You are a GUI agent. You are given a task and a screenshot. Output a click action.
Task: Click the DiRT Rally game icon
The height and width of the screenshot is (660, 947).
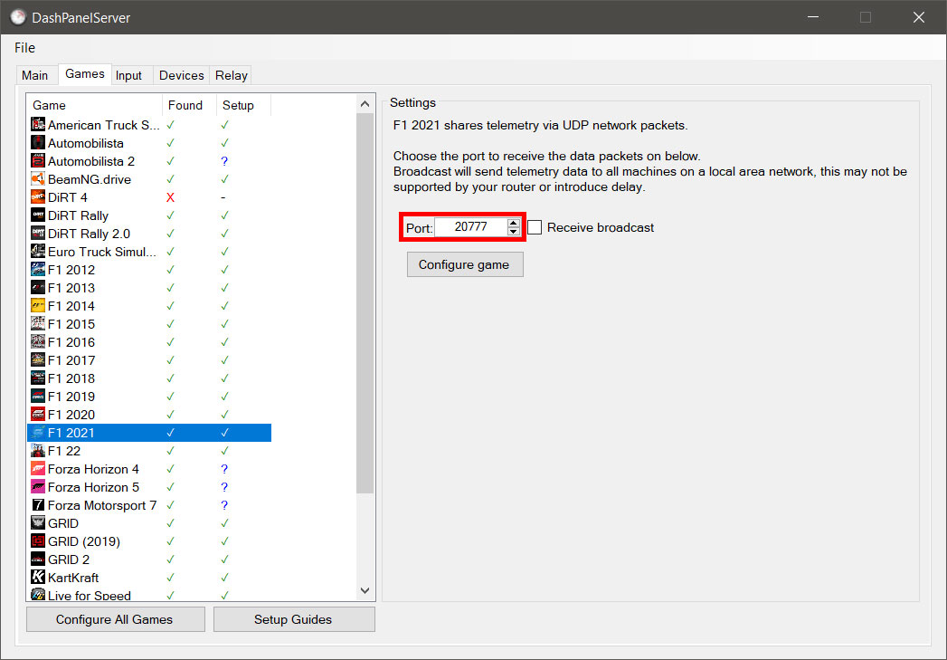point(38,215)
